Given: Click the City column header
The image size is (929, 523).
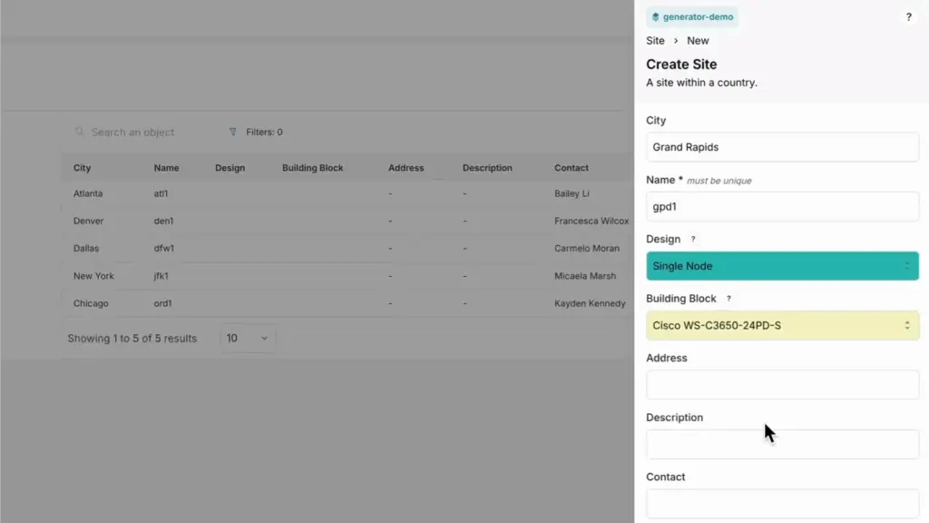Looking at the screenshot, I should pos(82,168).
